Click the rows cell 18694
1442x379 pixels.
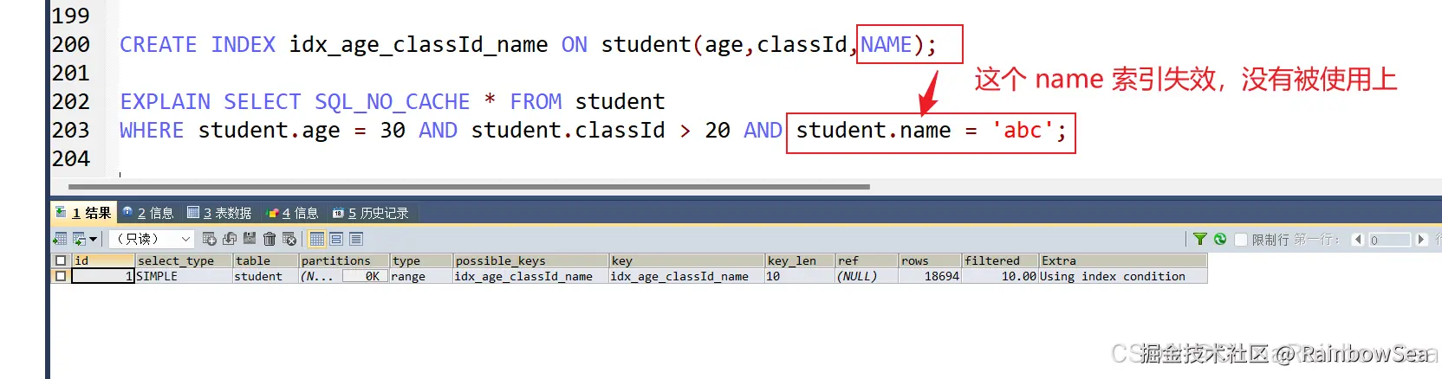930,276
